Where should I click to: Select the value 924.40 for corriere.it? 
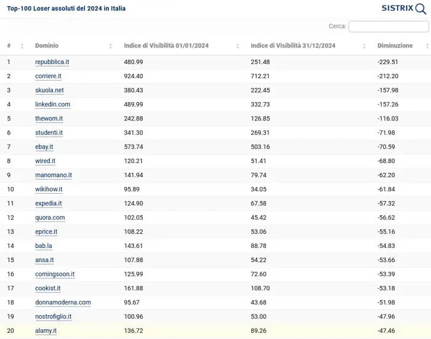[x=134, y=76]
